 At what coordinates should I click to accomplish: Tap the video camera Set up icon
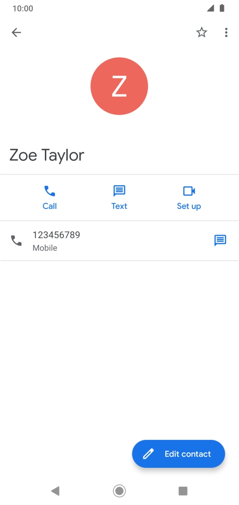189,191
